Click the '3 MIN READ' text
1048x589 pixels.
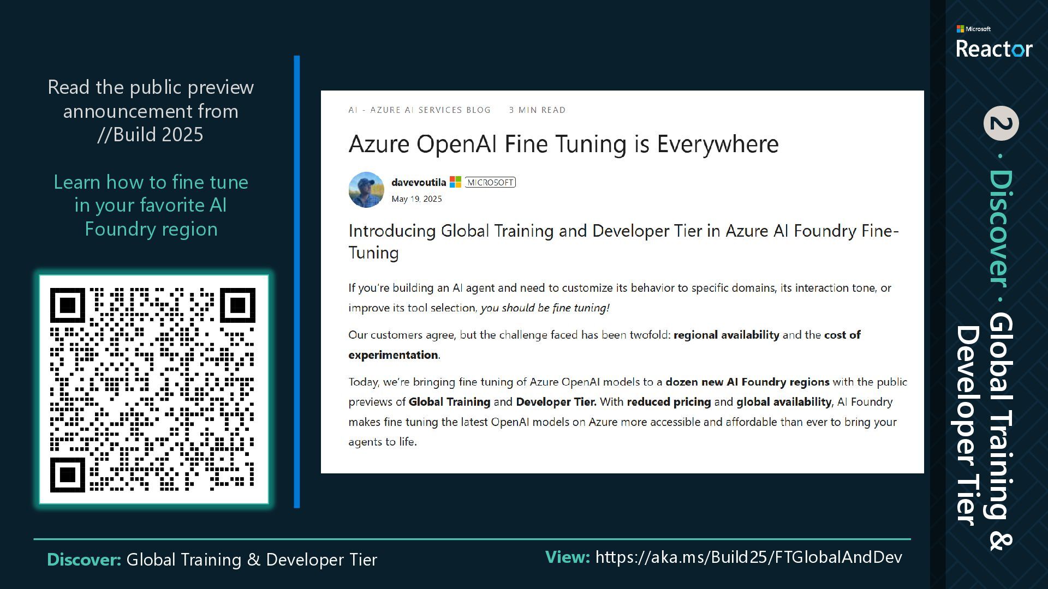[537, 110]
